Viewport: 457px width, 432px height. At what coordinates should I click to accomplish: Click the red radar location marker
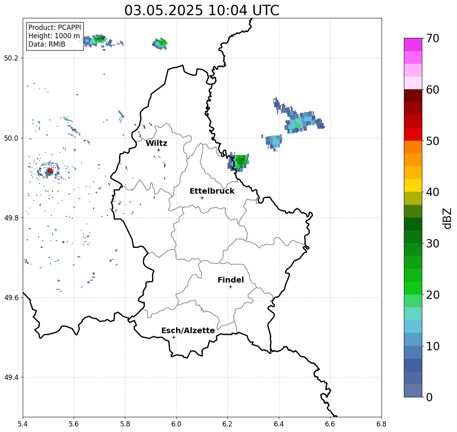coord(50,171)
